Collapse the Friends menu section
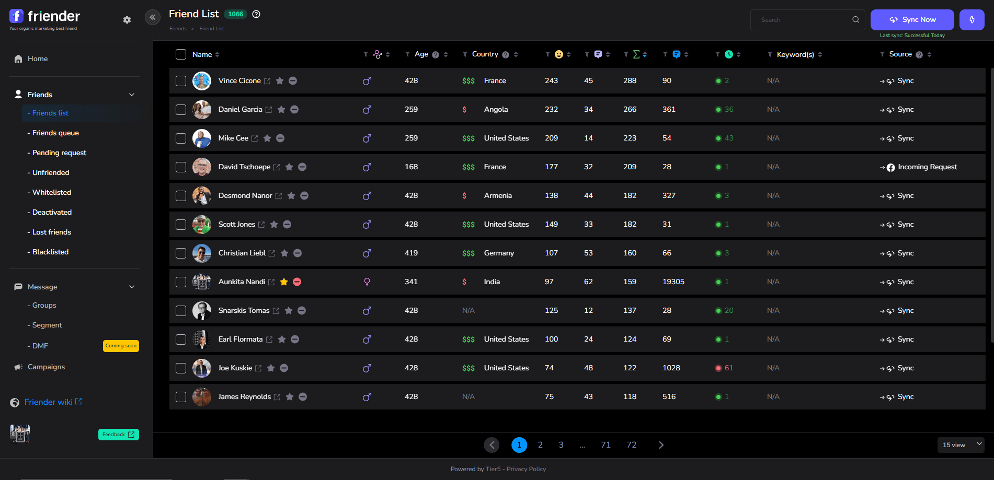This screenshot has width=994, height=480. click(132, 95)
